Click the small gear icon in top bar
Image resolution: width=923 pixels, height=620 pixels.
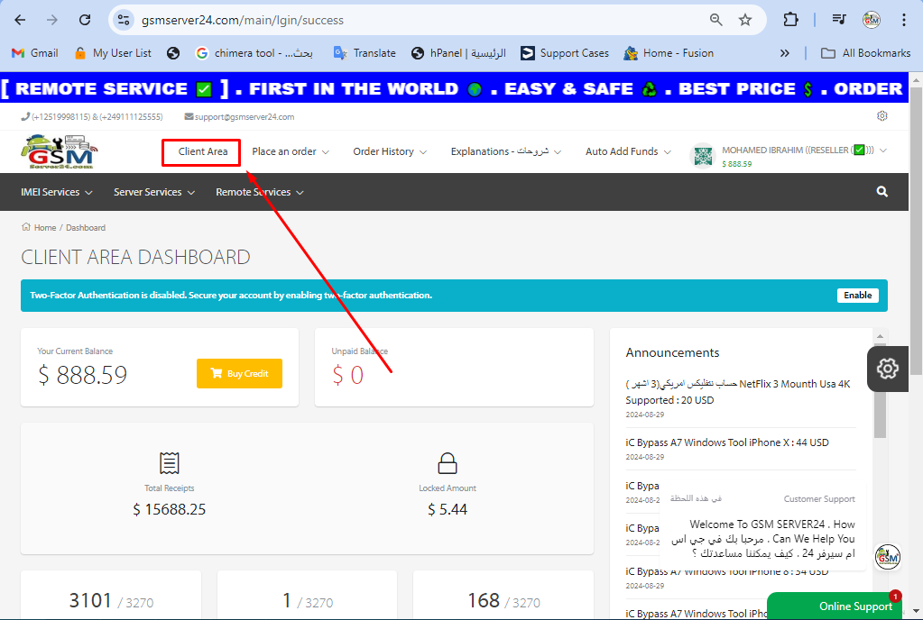coord(881,115)
